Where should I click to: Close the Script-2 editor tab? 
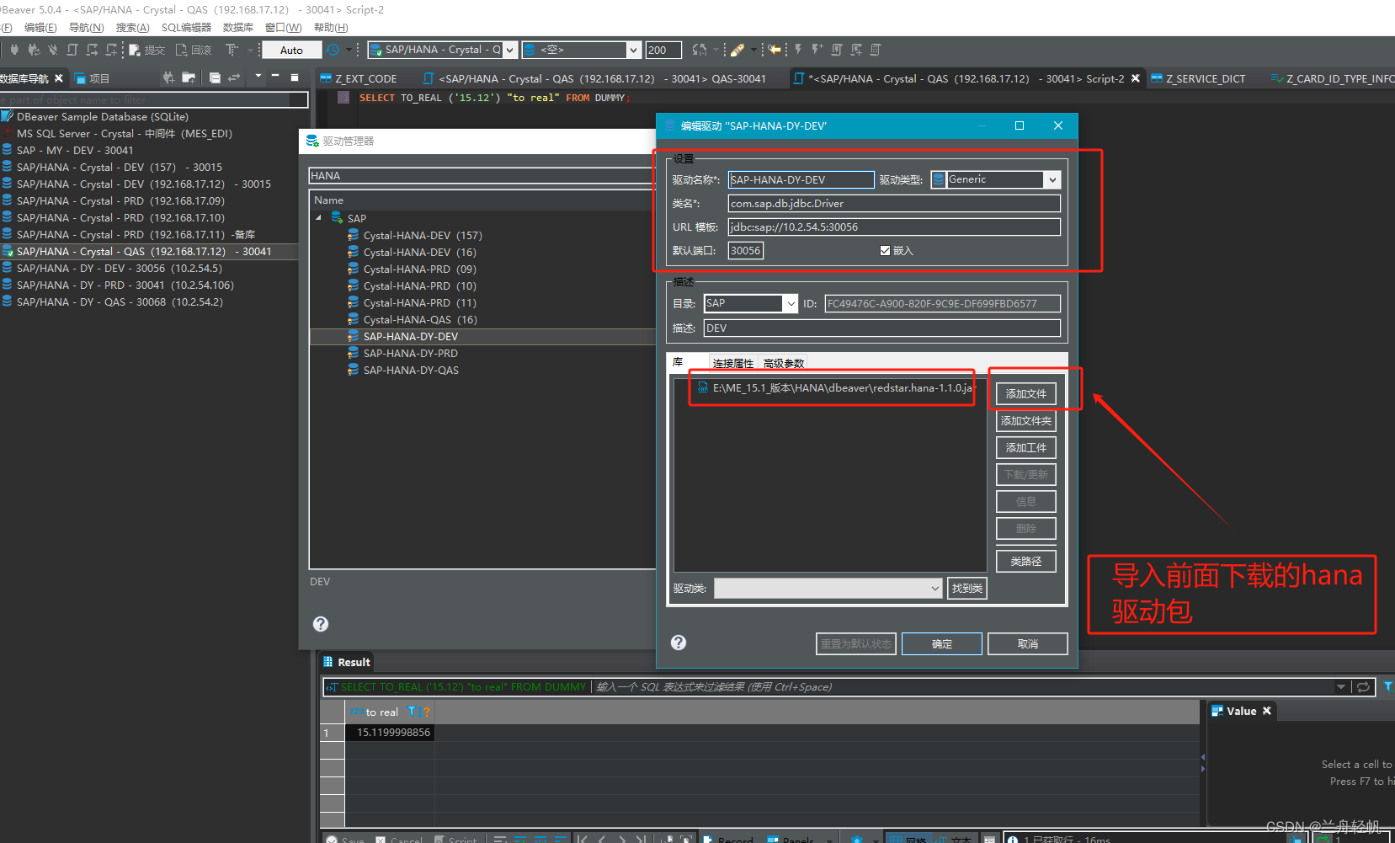coord(1135,78)
